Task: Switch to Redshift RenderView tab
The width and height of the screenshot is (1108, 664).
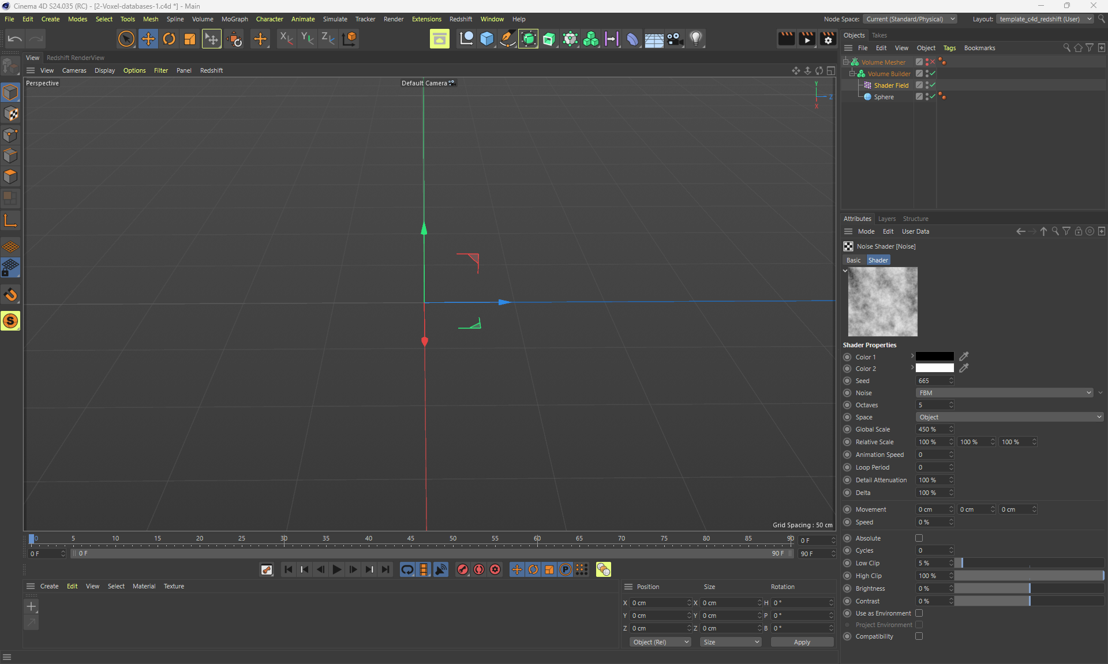Action: 76,58
